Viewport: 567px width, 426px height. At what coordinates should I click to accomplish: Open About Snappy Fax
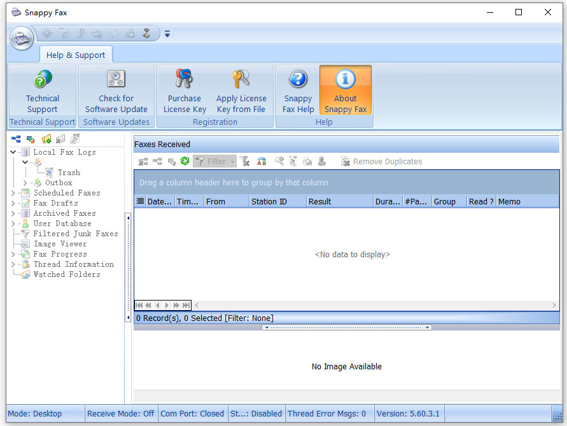click(x=346, y=90)
